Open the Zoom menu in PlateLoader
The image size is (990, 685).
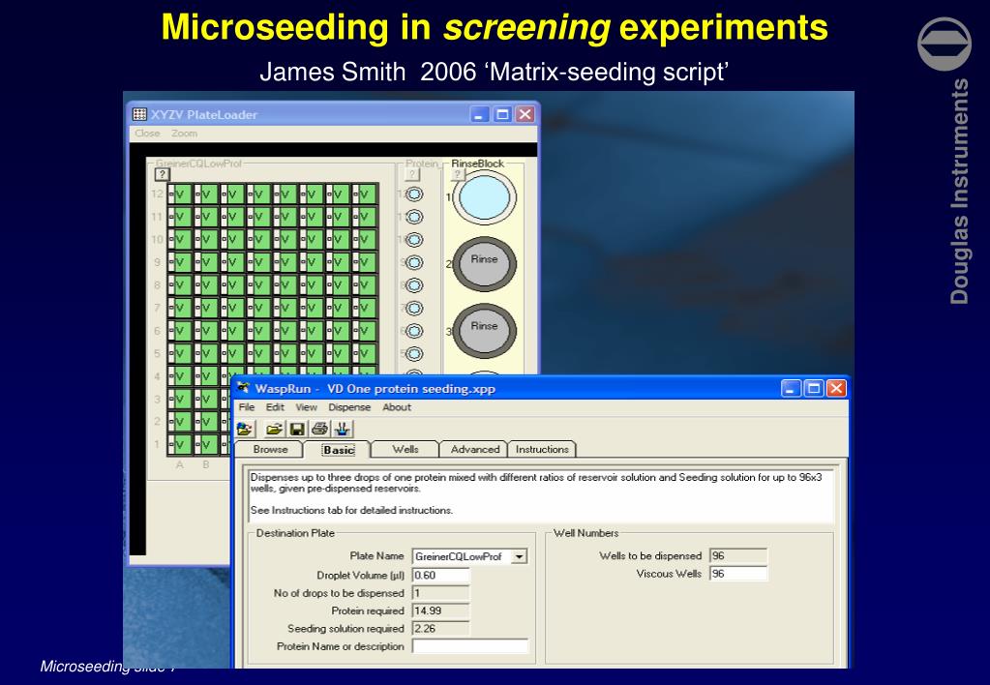click(x=185, y=134)
